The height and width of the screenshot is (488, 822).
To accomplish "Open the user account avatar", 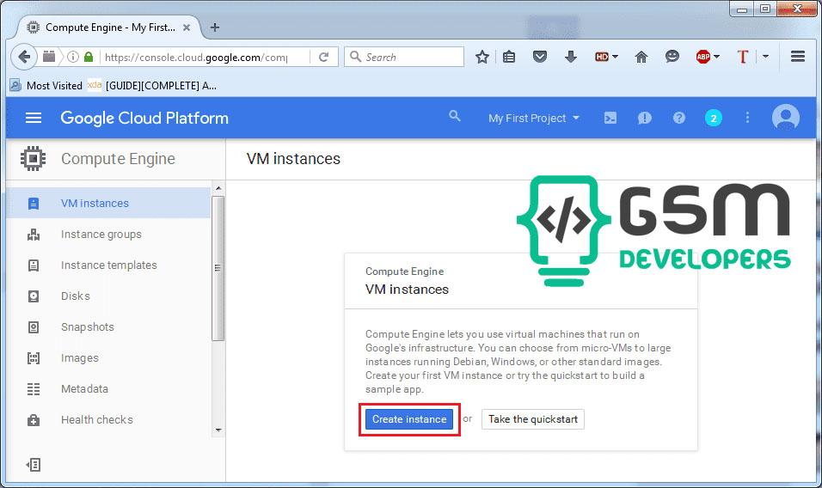I will 785,118.
